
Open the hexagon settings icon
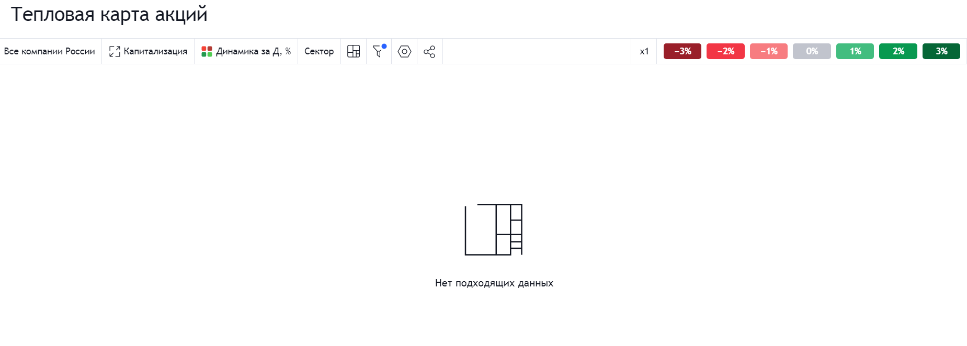tap(404, 51)
